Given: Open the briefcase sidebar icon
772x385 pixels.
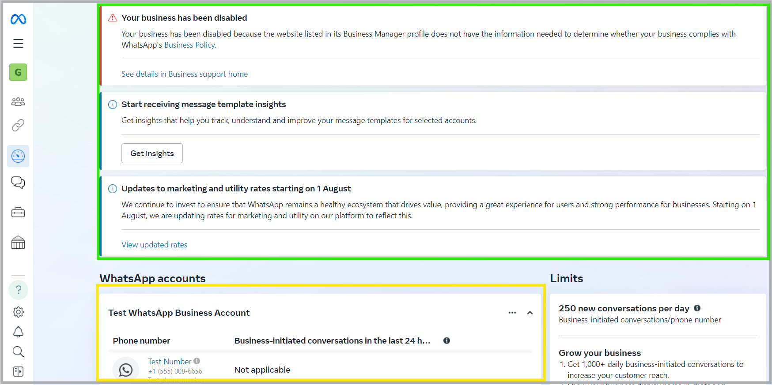Looking at the screenshot, I should click(x=18, y=213).
